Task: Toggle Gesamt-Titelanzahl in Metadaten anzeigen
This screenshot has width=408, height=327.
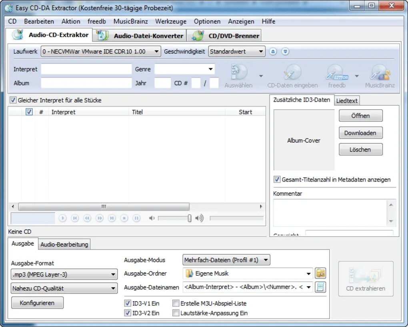Action: pos(277,179)
